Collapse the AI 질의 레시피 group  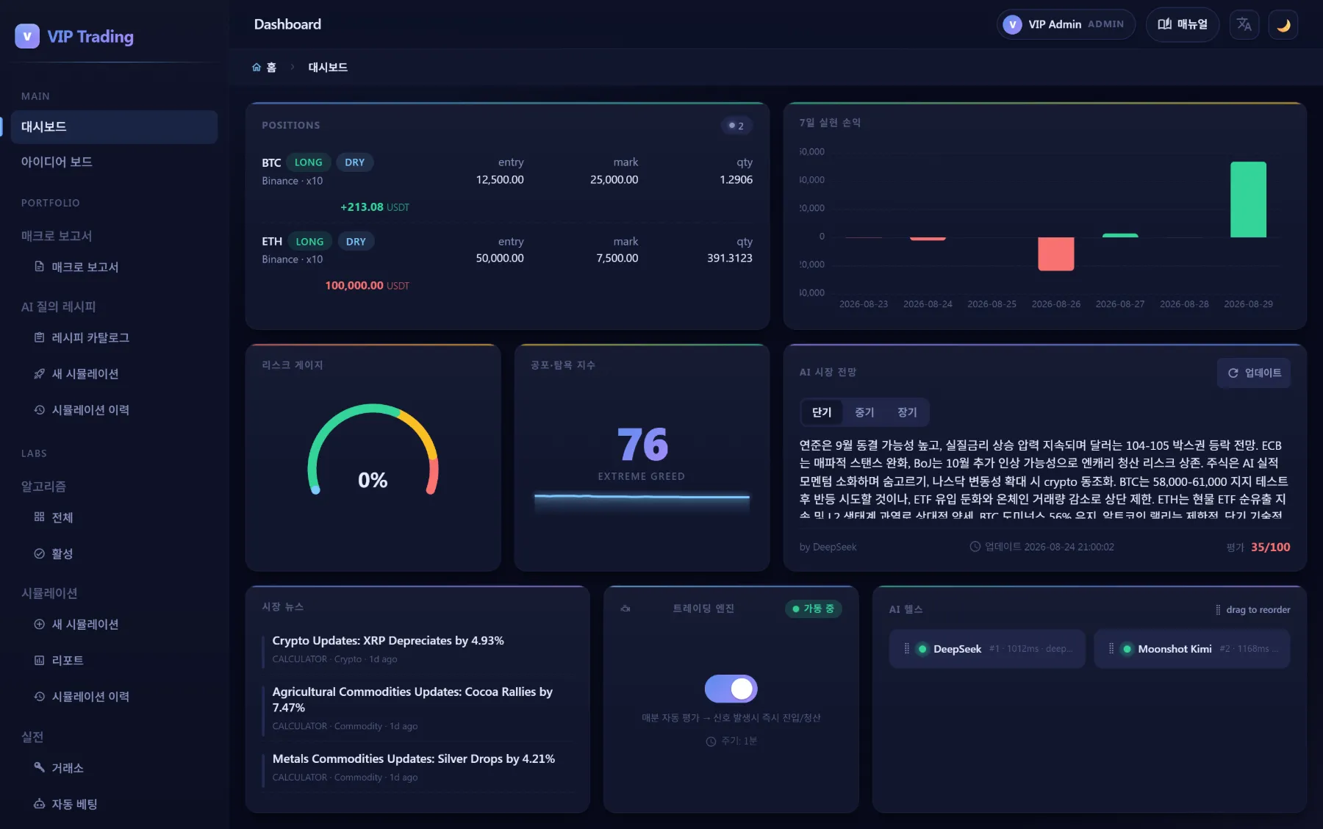[59, 306]
